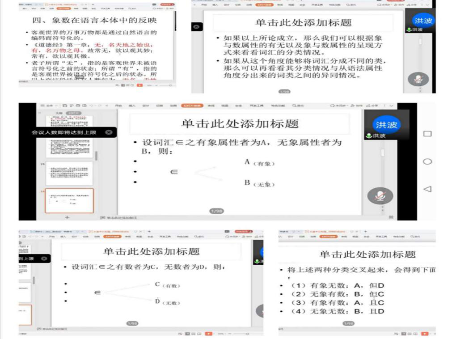Click the title placeholder on the A/B slide
Image resolution: width=452 pixels, height=339 pixels.
point(240,124)
